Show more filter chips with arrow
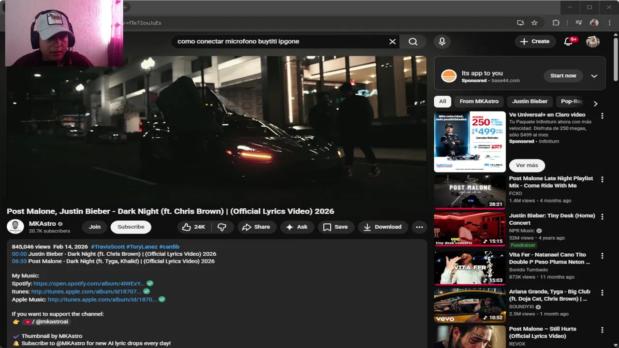 [x=595, y=103]
